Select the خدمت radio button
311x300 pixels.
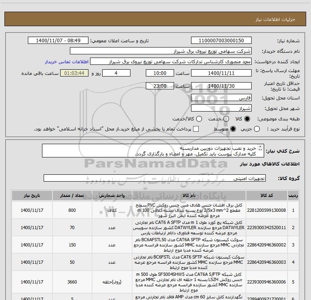[x=226, y=119]
